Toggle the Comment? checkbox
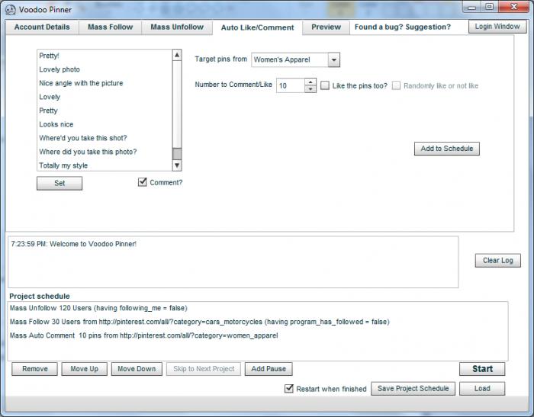 [143, 182]
